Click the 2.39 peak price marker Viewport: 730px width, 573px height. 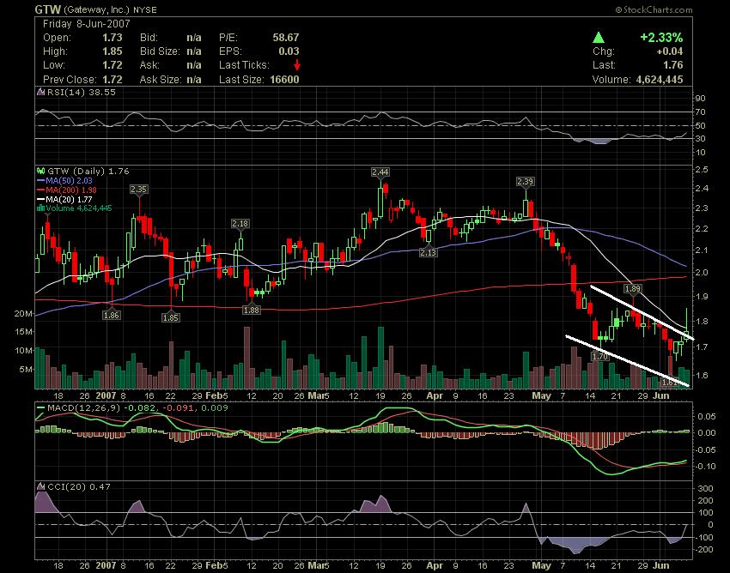tap(526, 181)
